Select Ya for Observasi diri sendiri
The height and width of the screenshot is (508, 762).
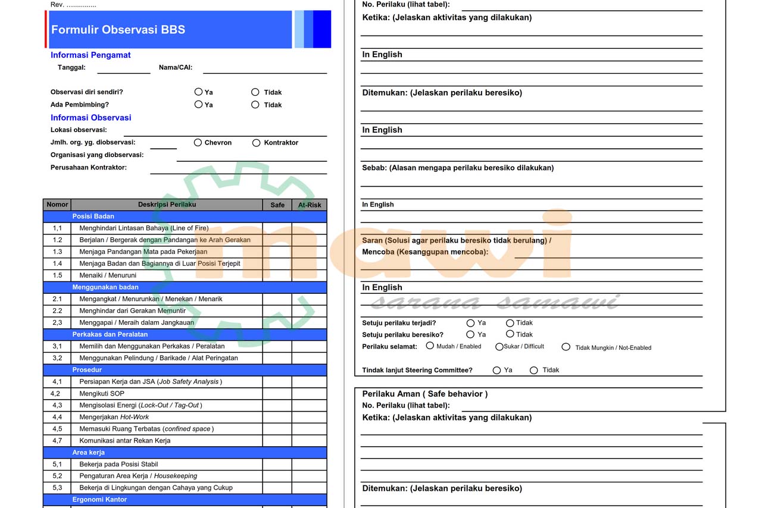(x=198, y=92)
